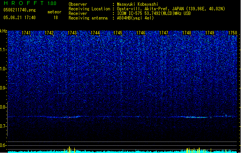Click the 1745 time marker
The width and height of the screenshot is (241, 153).
tap(118, 33)
